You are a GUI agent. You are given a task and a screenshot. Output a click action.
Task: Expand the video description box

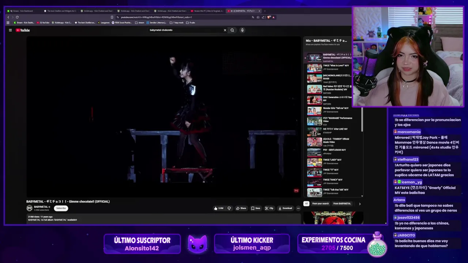point(164,218)
